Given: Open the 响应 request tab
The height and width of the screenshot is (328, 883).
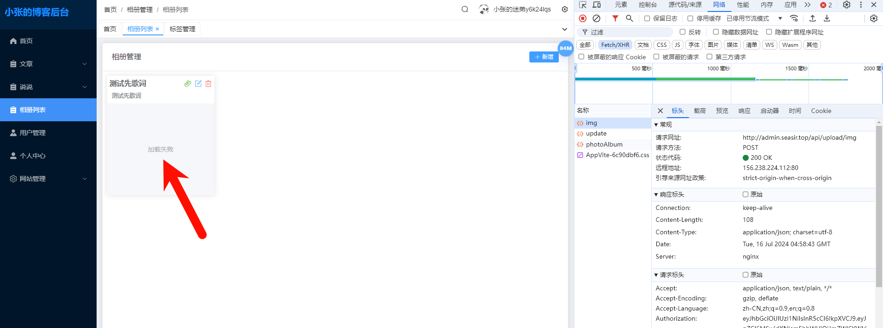Looking at the screenshot, I should (x=745, y=111).
